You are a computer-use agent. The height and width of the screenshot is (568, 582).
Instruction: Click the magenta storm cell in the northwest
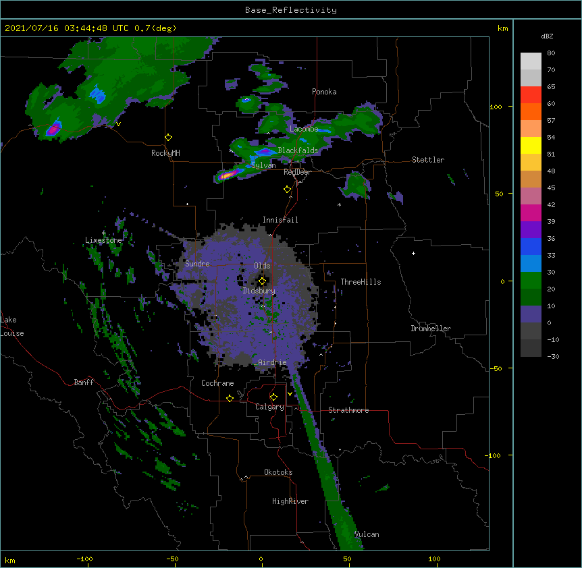(54, 128)
